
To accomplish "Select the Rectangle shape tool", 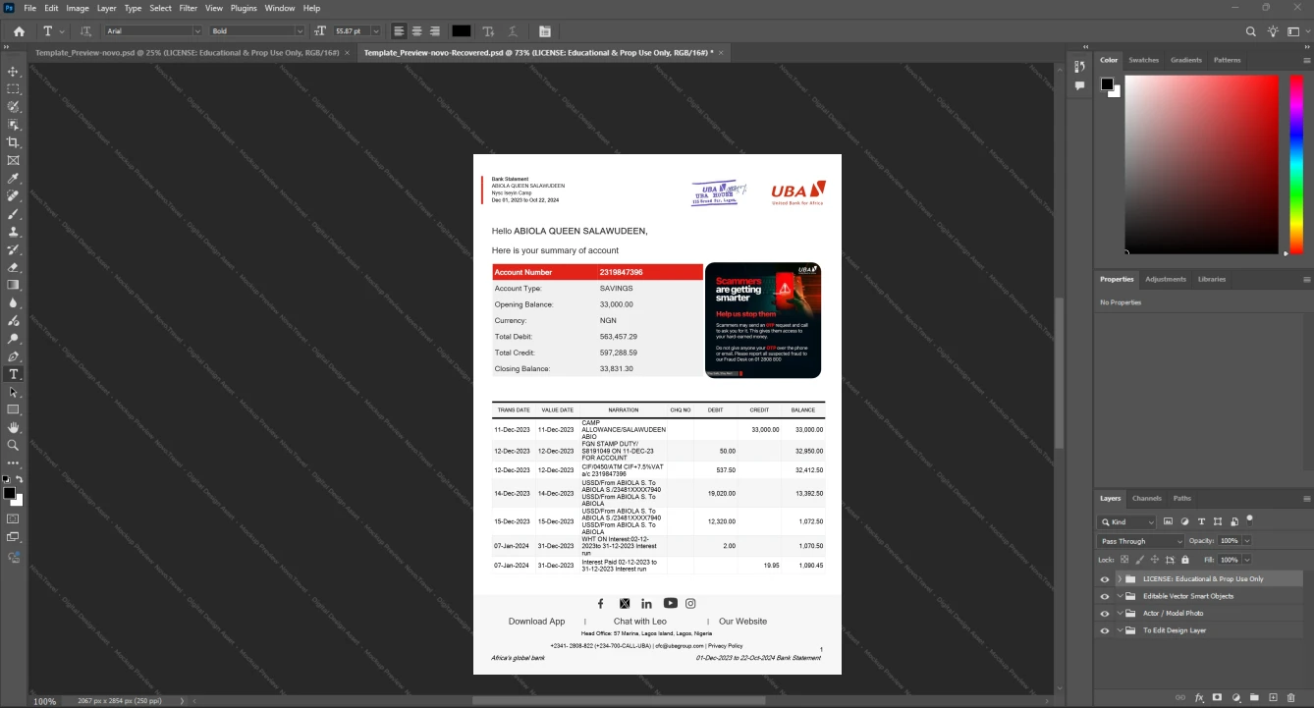I will 14,409.
